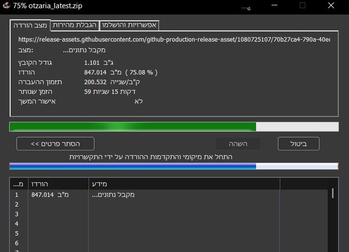Click the time remaining value 15 דקות 59 שניות
The image size is (349, 252).
tap(110, 91)
